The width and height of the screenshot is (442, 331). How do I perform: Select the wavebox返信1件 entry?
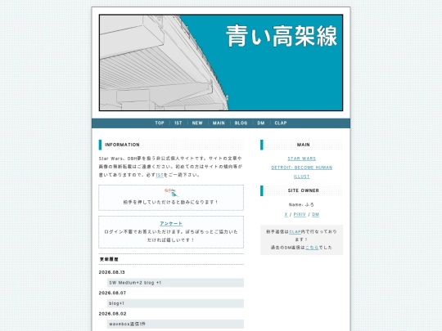click(x=175, y=324)
